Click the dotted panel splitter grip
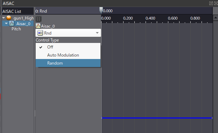This screenshot has width=218, height=133. click(35, 113)
